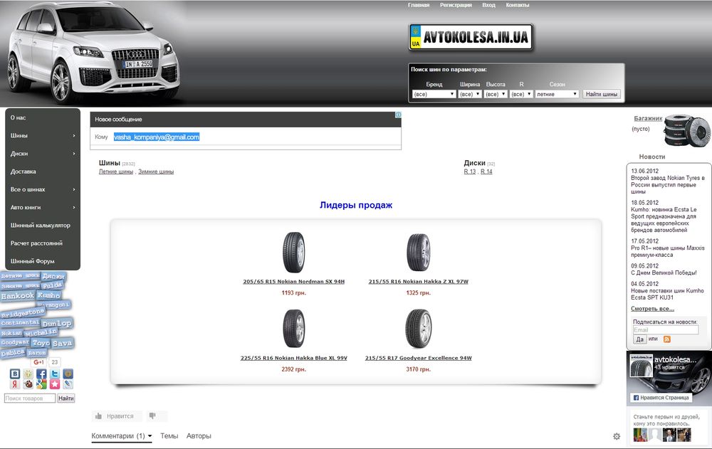
Task: Click the Email subscription field
Action: (x=666, y=330)
